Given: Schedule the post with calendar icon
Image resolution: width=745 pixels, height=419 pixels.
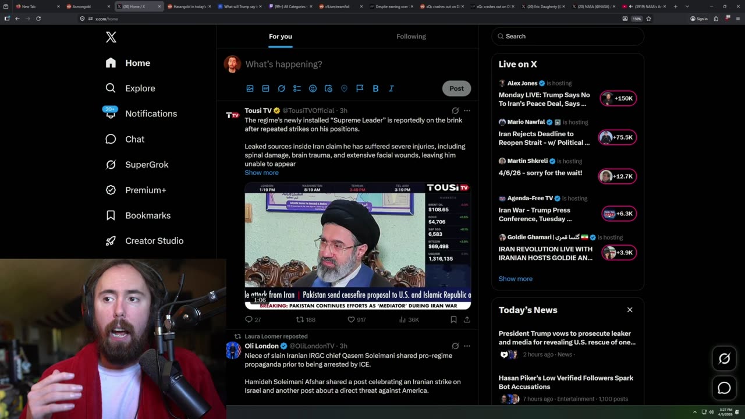Looking at the screenshot, I should [x=328, y=88].
